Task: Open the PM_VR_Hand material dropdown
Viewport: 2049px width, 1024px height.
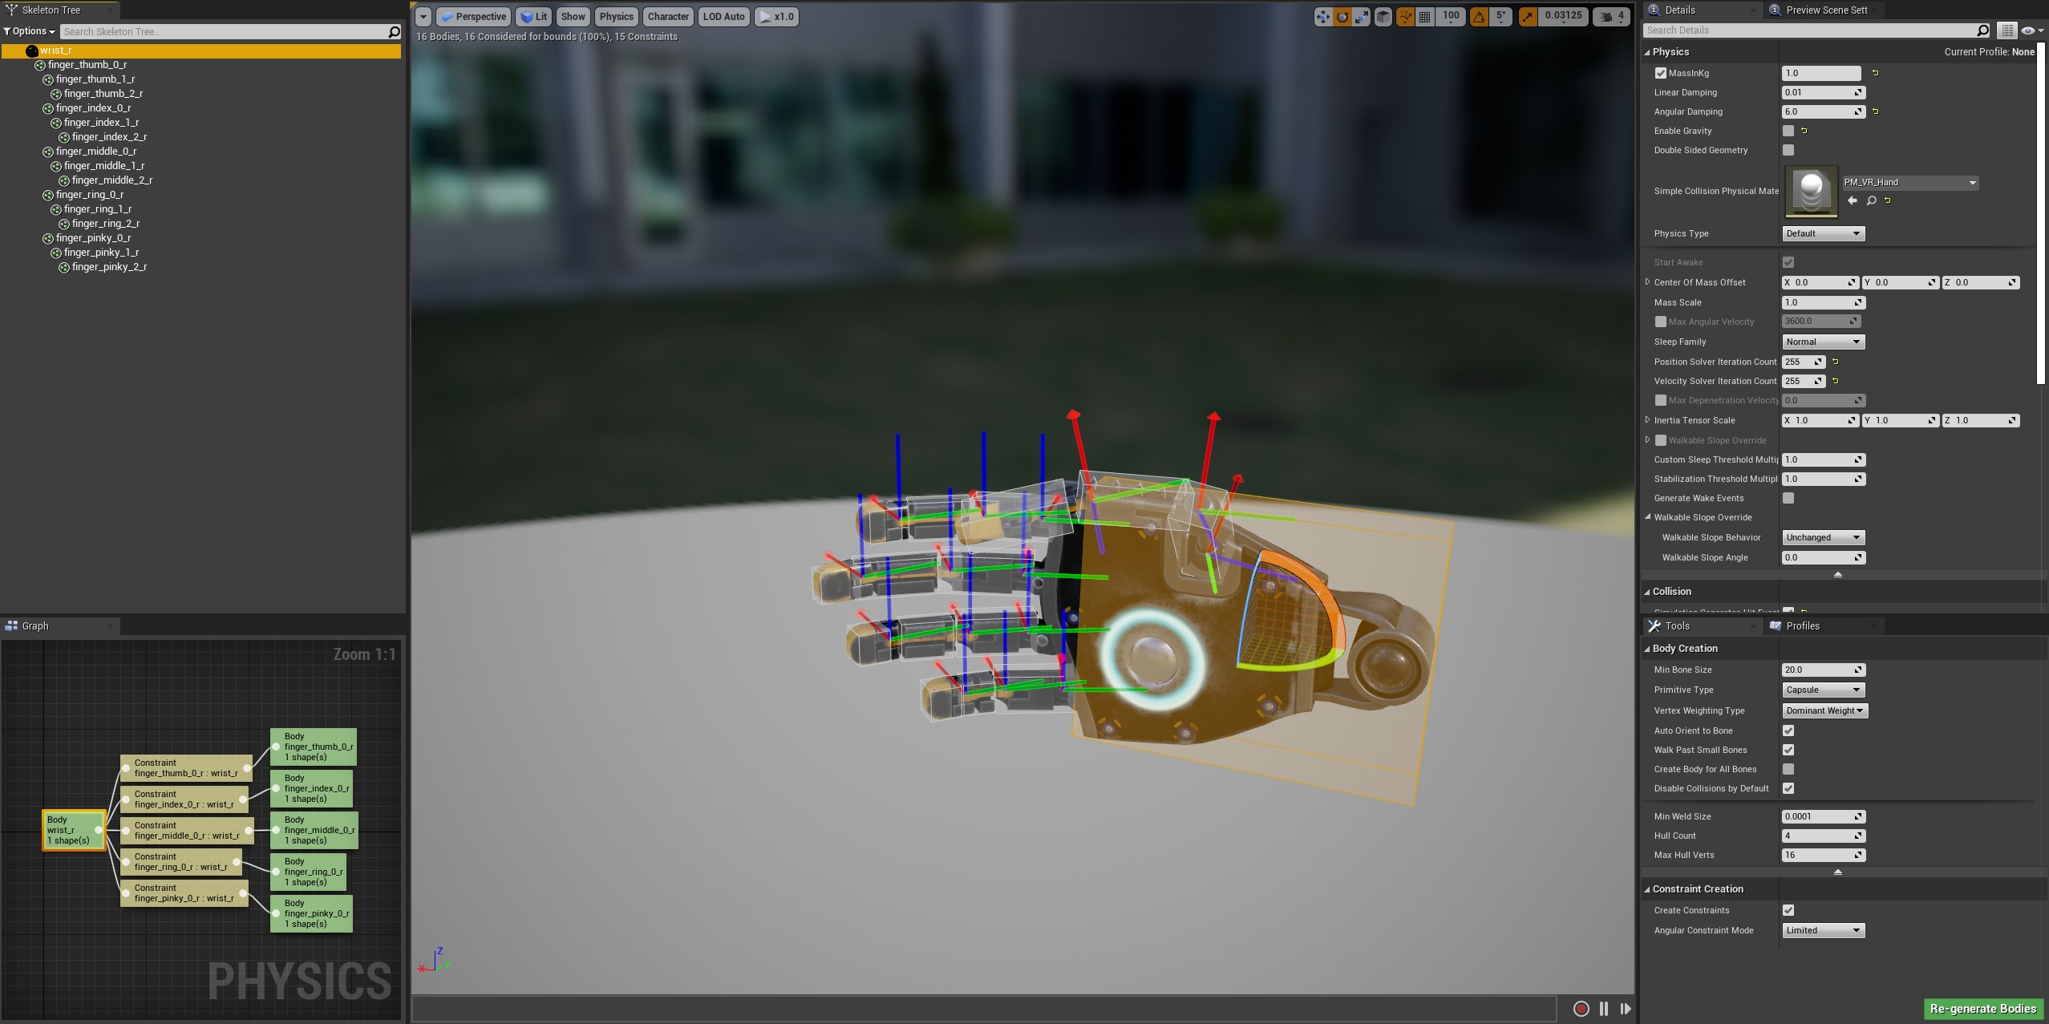Action: click(x=1910, y=183)
